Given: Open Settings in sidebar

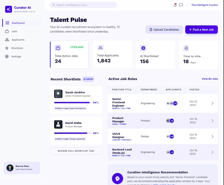Looking at the screenshot, I should click(22, 57).
